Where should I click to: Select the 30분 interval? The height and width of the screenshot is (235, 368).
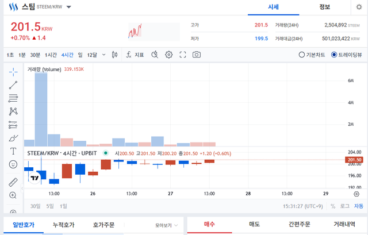(x=35, y=55)
